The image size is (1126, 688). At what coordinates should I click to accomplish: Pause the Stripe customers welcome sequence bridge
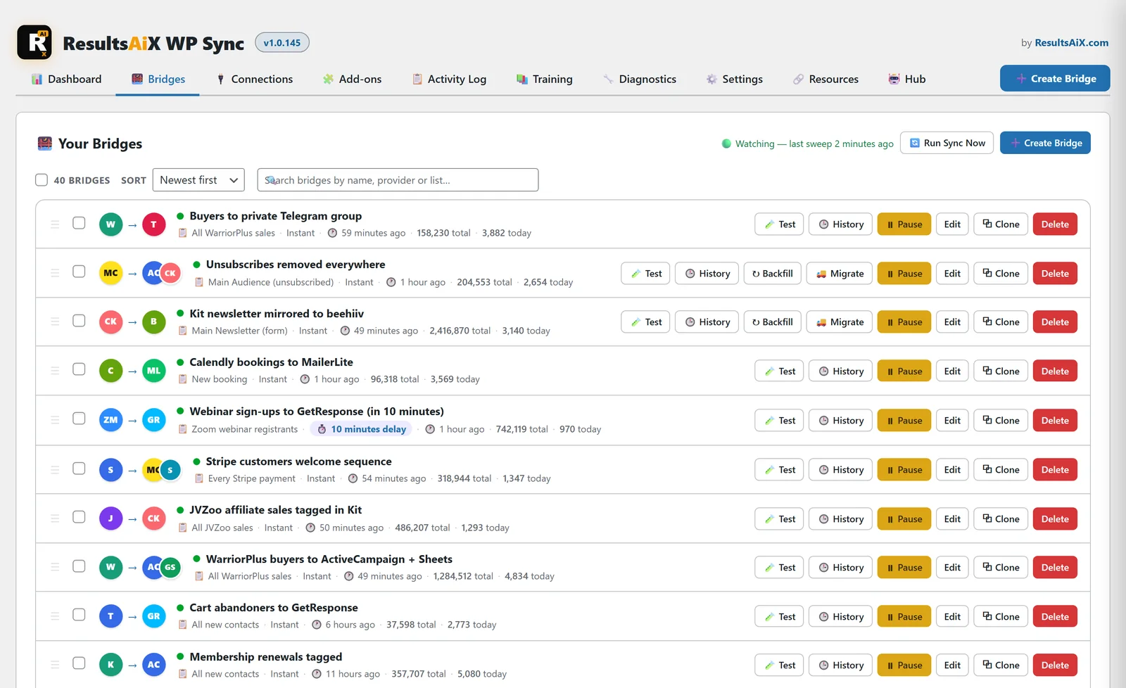point(904,470)
